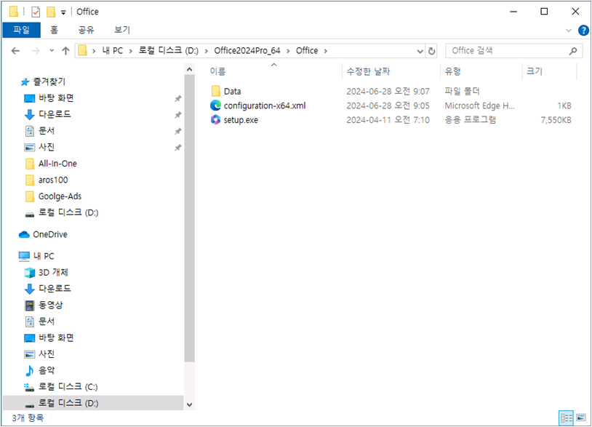This screenshot has width=592, height=427.
Task: Click the Forward navigation arrow
Action: coord(36,51)
